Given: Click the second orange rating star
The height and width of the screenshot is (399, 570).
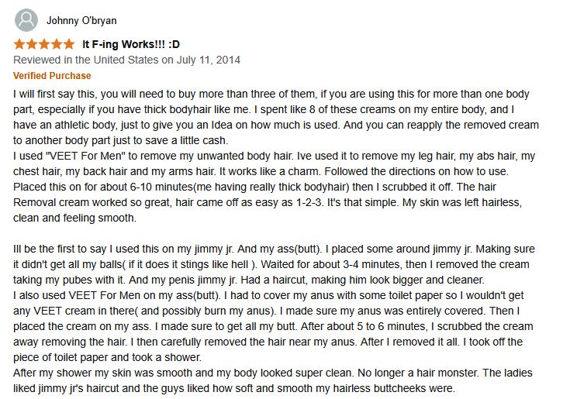Looking at the screenshot, I should [x=32, y=44].
